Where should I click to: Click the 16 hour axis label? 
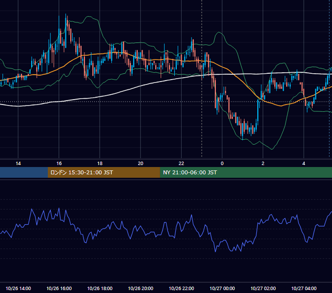59,164
